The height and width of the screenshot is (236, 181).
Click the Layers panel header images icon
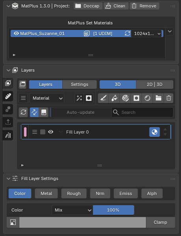[x=15, y=70]
